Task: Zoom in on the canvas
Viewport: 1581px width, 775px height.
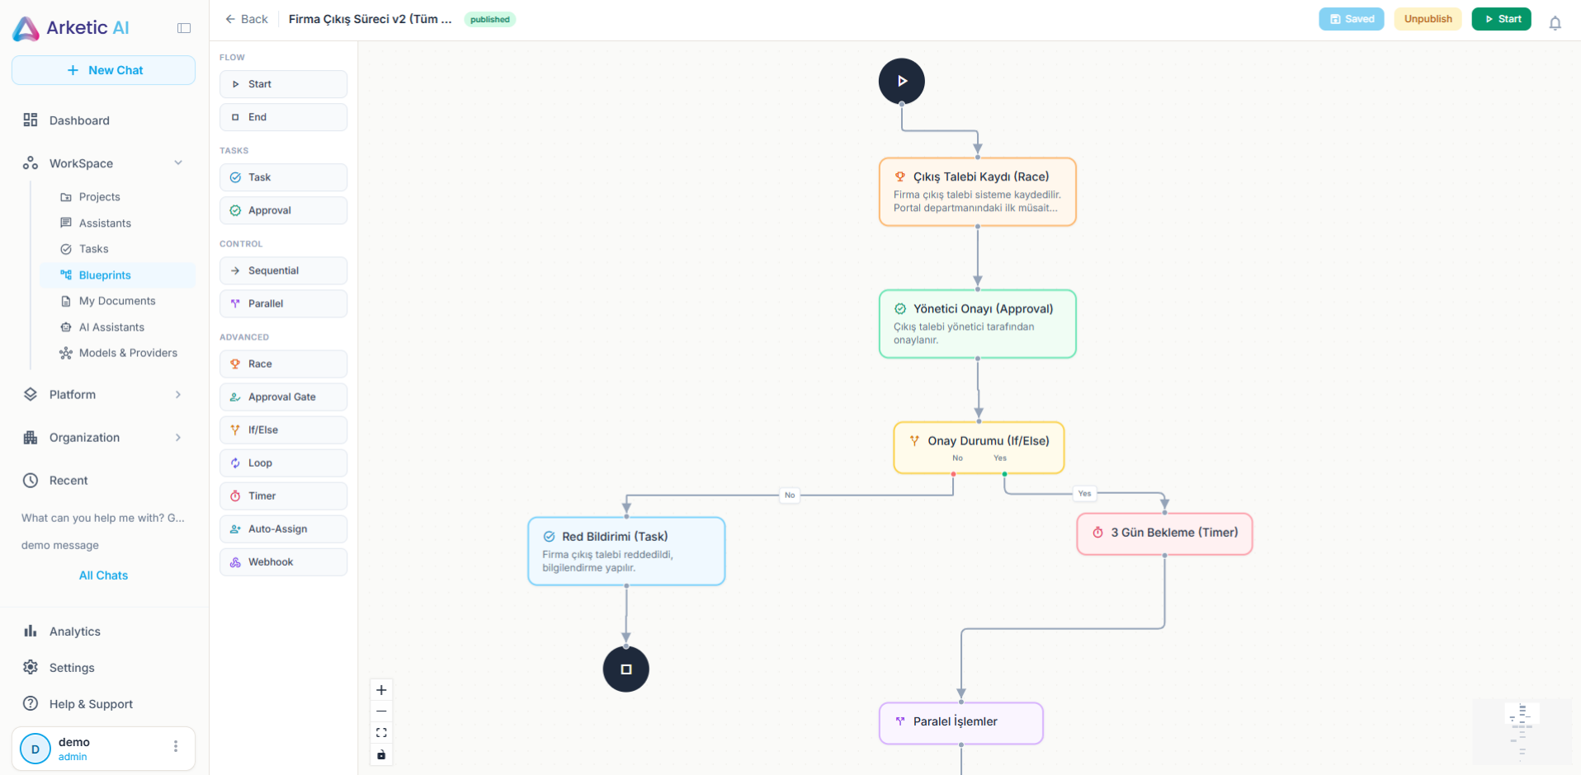Action: (381, 690)
